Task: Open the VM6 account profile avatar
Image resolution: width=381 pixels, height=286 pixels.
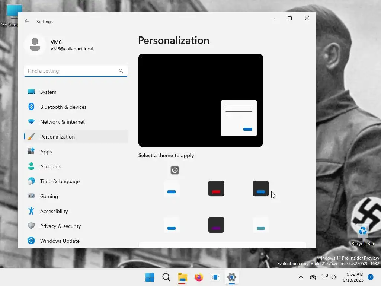Action: [x=35, y=45]
